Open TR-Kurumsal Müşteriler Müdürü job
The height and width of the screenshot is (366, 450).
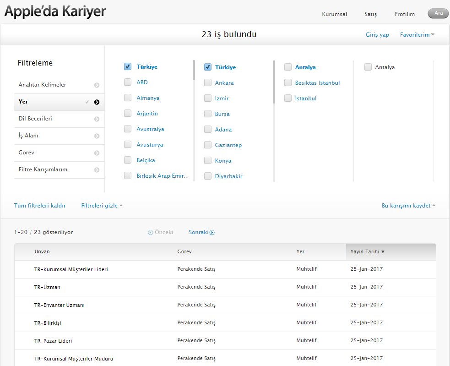pyautogui.click(x=225, y=358)
